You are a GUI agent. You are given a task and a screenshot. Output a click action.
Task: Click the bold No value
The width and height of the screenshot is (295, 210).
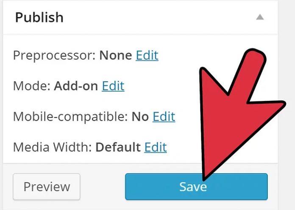(x=140, y=117)
